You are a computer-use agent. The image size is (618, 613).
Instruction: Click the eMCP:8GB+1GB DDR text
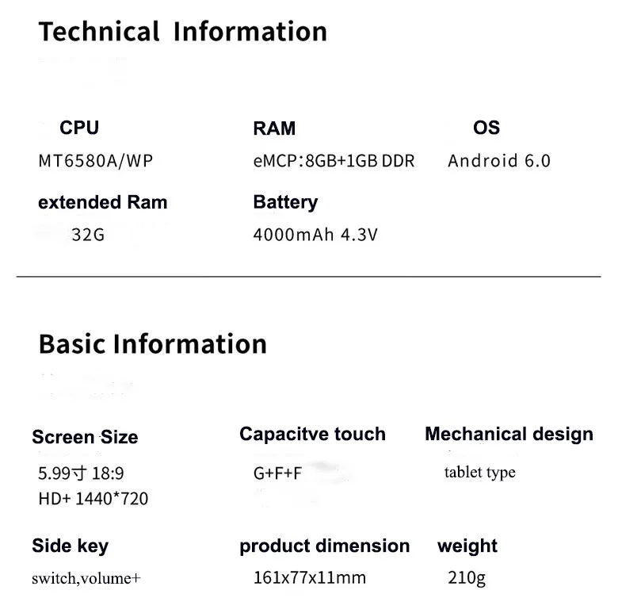point(334,161)
